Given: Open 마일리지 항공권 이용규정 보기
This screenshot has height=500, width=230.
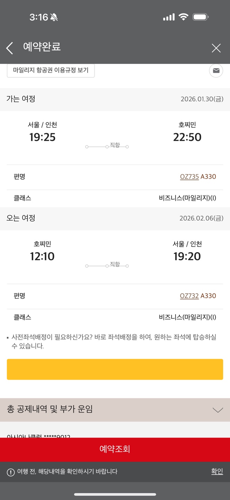Looking at the screenshot, I should (x=51, y=70).
